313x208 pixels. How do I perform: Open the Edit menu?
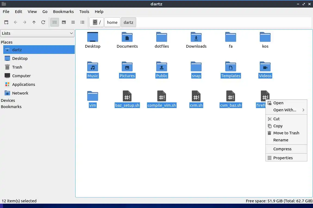click(x=18, y=12)
